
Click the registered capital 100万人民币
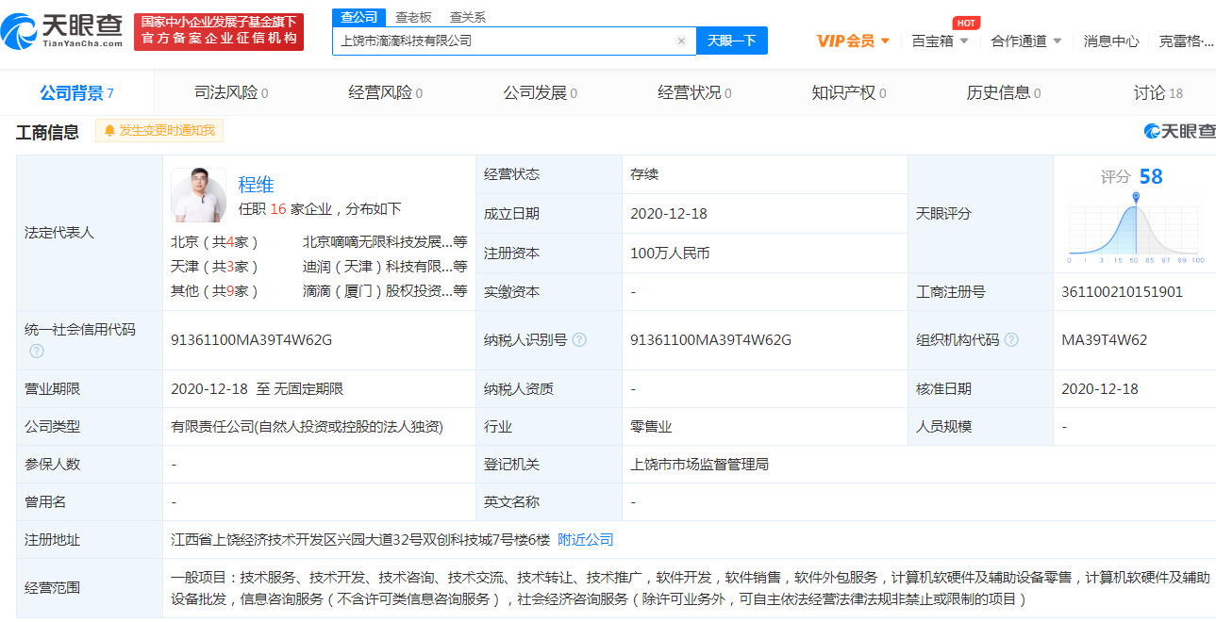pos(670,253)
